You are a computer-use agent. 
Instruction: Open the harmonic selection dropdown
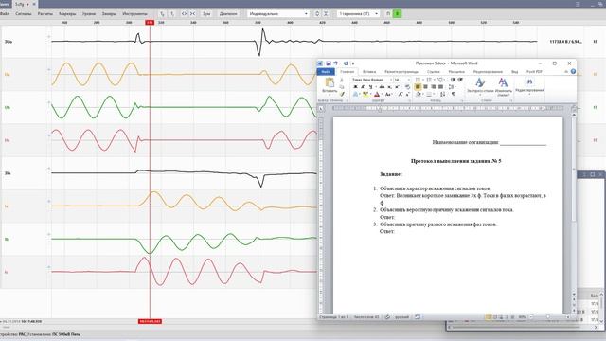point(358,14)
